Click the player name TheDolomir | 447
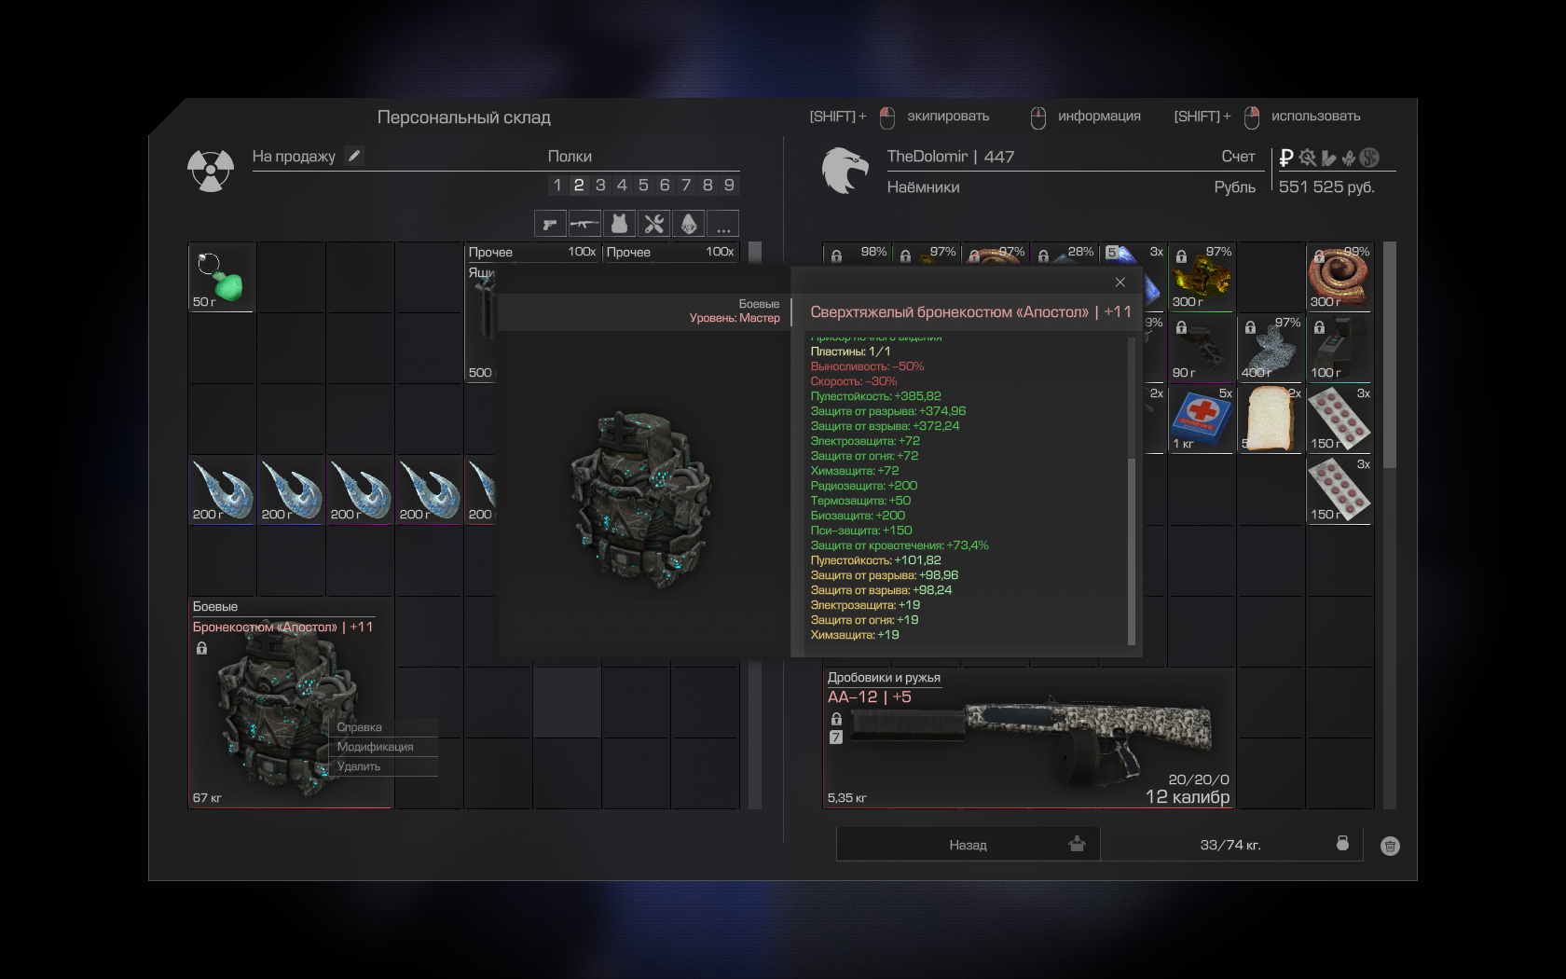This screenshot has width=1566, height=979. click(951, 157)
